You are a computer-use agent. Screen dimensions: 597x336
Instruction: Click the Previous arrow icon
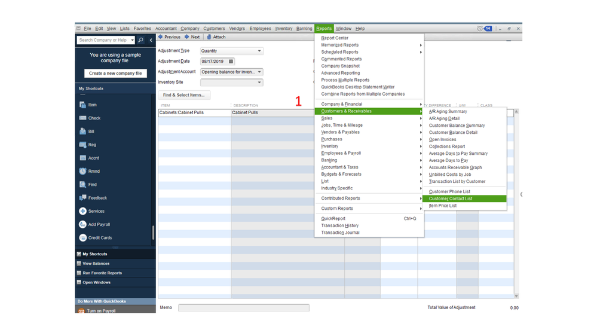(160, 37)
